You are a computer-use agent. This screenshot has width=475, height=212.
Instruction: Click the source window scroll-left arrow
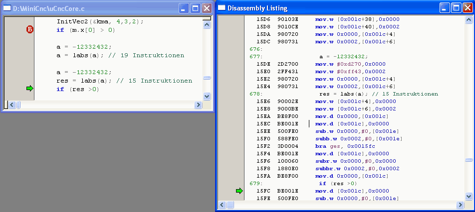tap(12, 105)
